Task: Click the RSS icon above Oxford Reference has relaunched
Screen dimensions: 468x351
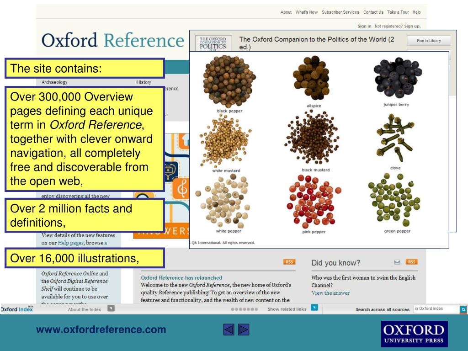Action: 289,262
